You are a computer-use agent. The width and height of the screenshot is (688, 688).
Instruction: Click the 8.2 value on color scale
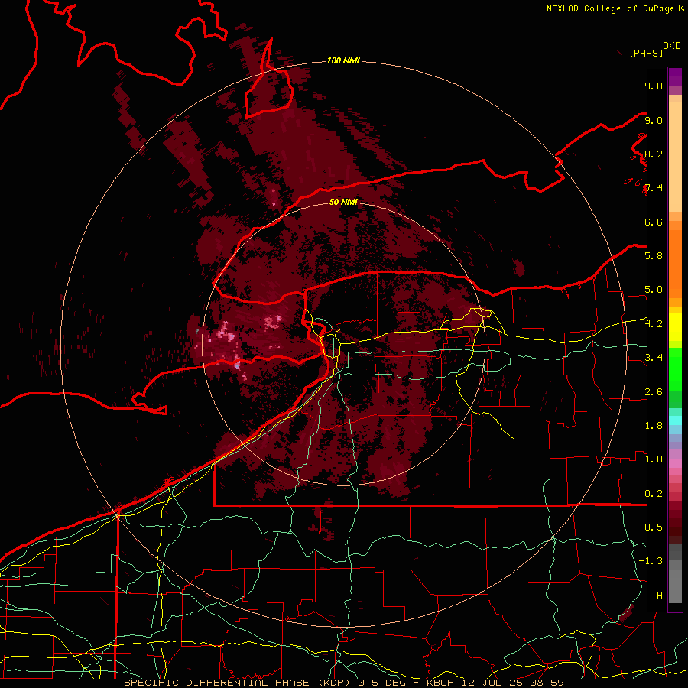point(654,154)
